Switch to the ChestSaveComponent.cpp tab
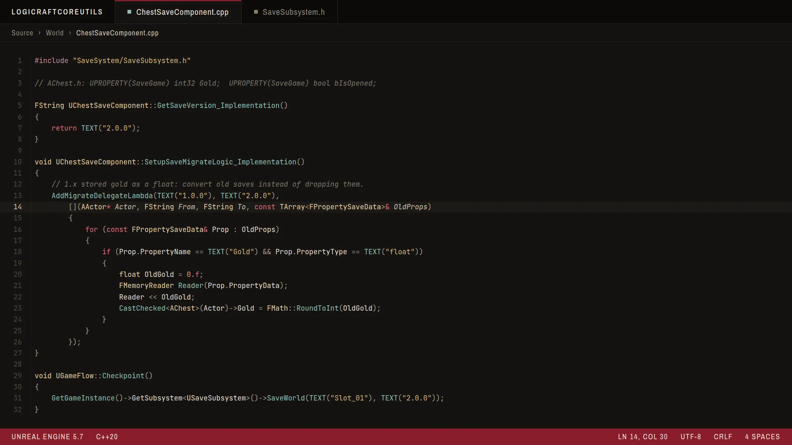 pyautogui.click(x=178, y=12)
